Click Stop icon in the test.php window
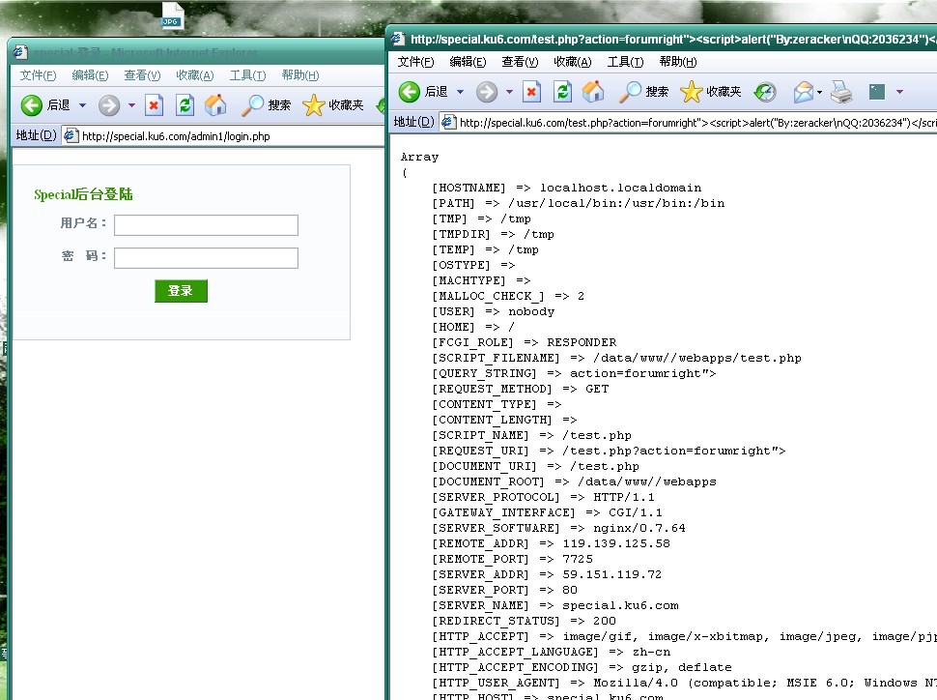 pos(531,92)
